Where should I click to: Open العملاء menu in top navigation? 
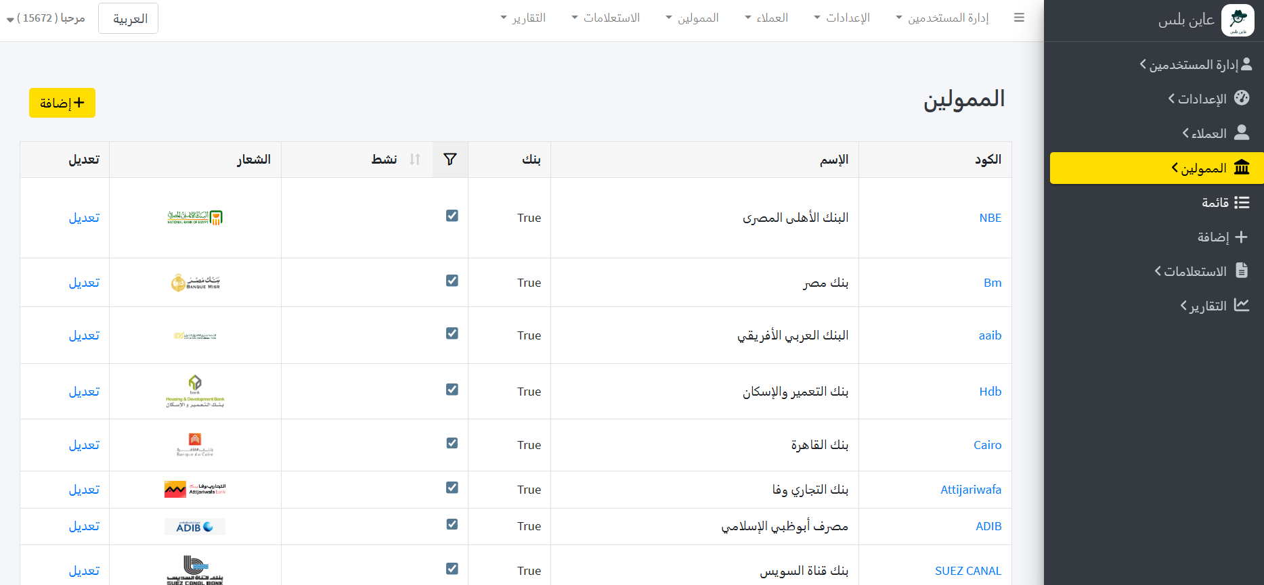pyautogui.click(x=766, y=18)
